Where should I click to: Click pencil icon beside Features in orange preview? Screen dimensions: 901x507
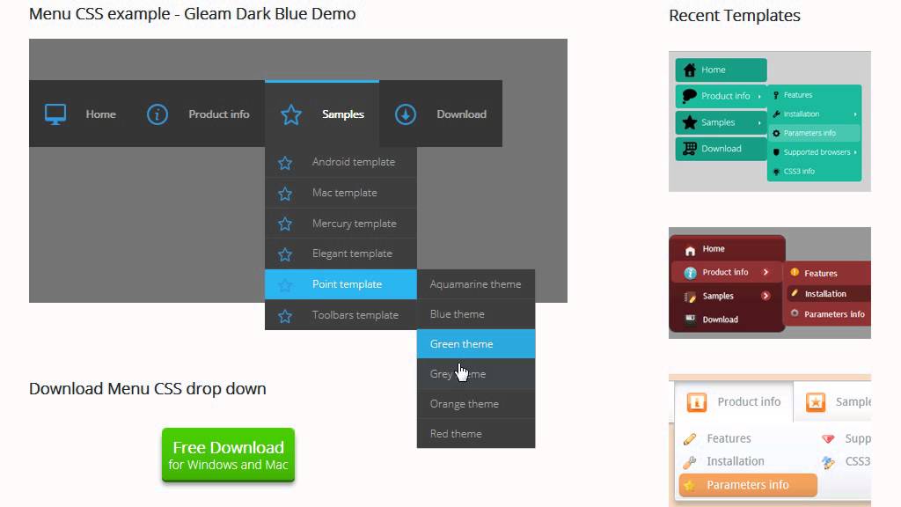tap(690, 439)
